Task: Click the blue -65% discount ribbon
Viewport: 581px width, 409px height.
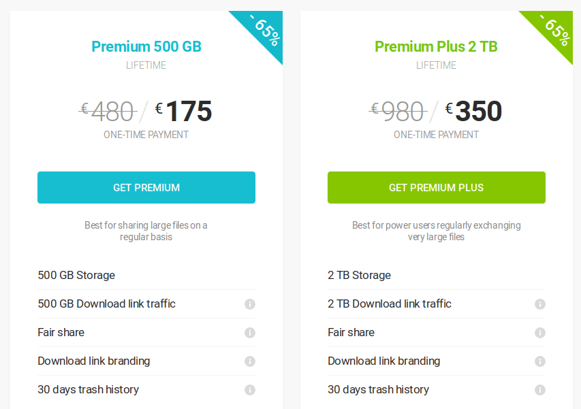Action: pyautogui.click(x=265, y=30)
